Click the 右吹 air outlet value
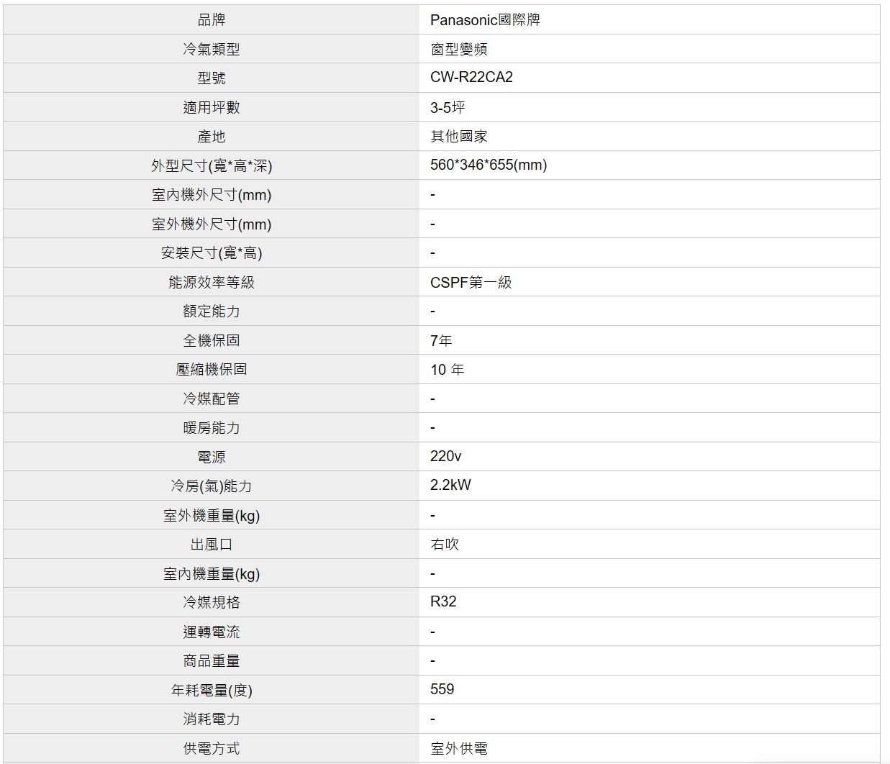 tap(445, 544)
